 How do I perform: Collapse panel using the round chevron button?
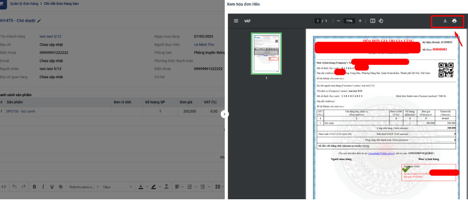tap(224, 114)
